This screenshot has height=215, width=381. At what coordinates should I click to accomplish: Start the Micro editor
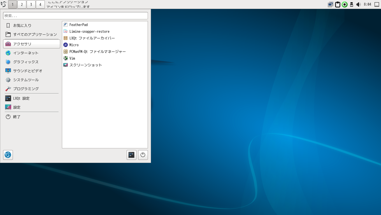[74, 45]
